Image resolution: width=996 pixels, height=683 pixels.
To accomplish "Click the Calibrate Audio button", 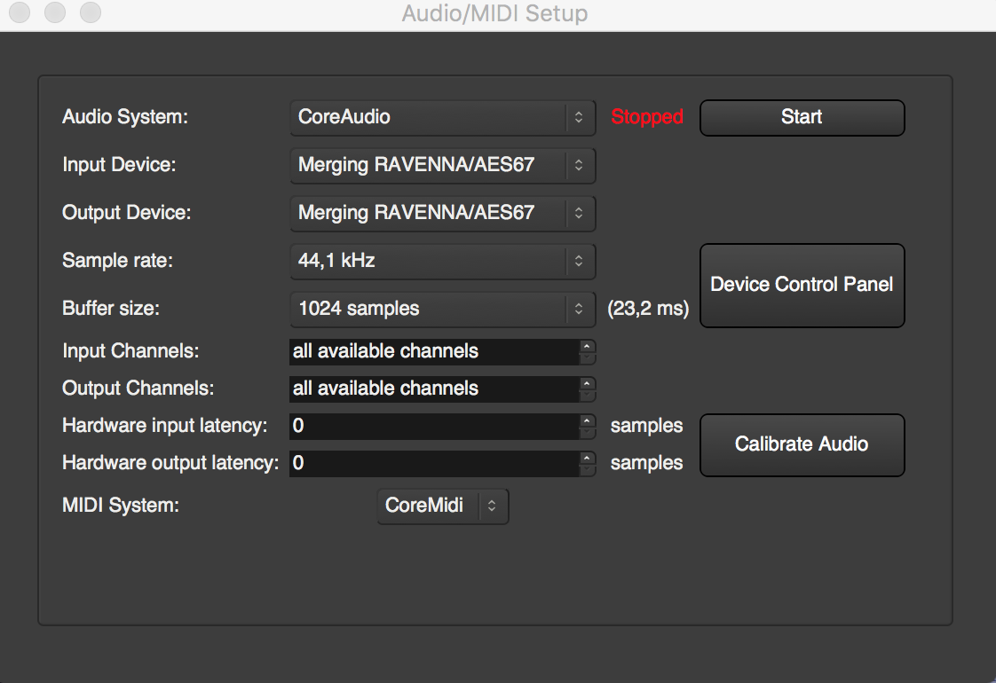I will 802,444.
